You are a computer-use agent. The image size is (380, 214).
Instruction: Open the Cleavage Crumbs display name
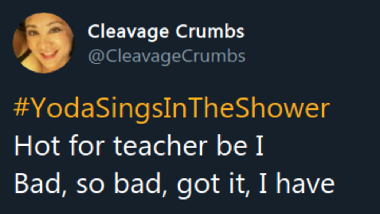click(x=166, y=32)
